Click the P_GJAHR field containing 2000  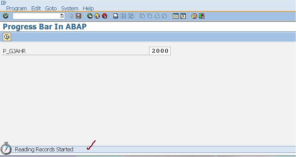click(160, 51)
